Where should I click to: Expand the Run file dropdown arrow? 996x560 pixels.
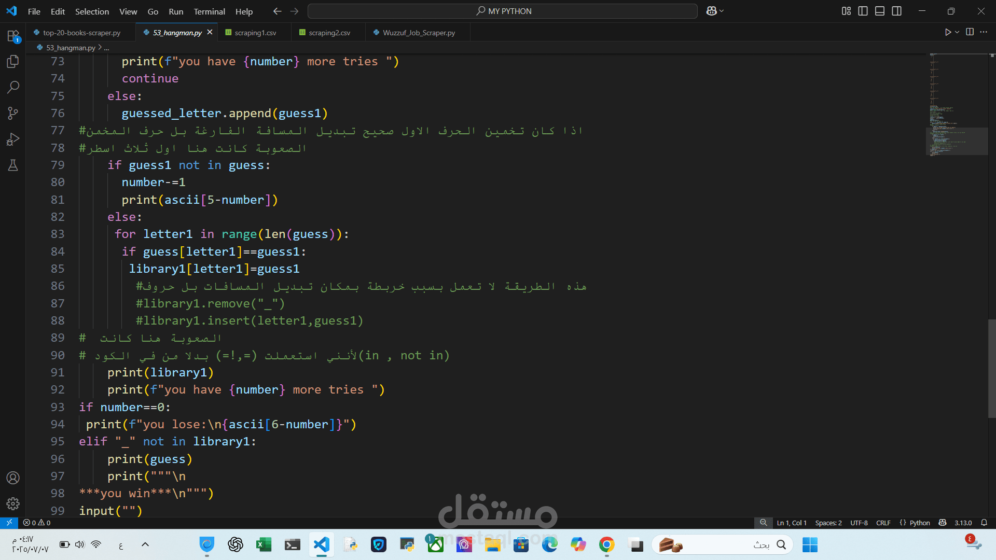tap(957, 32)
